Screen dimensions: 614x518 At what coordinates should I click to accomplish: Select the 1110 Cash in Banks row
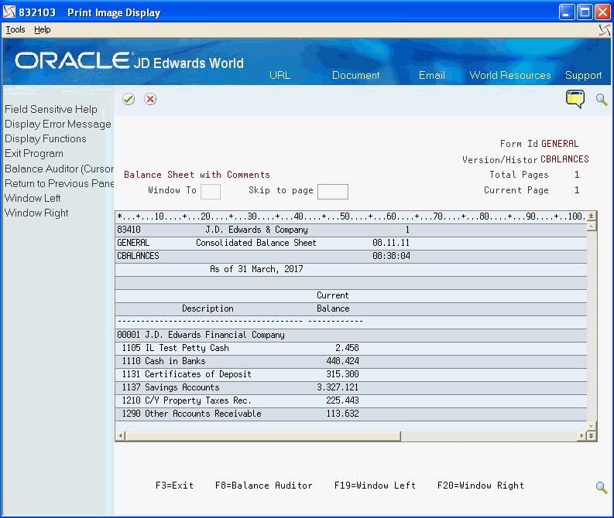(x=351, y=361)
